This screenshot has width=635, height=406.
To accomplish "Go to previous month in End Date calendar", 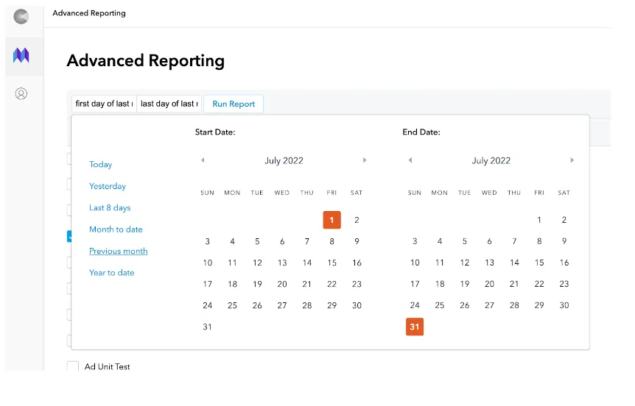I will tap(410, 160).
